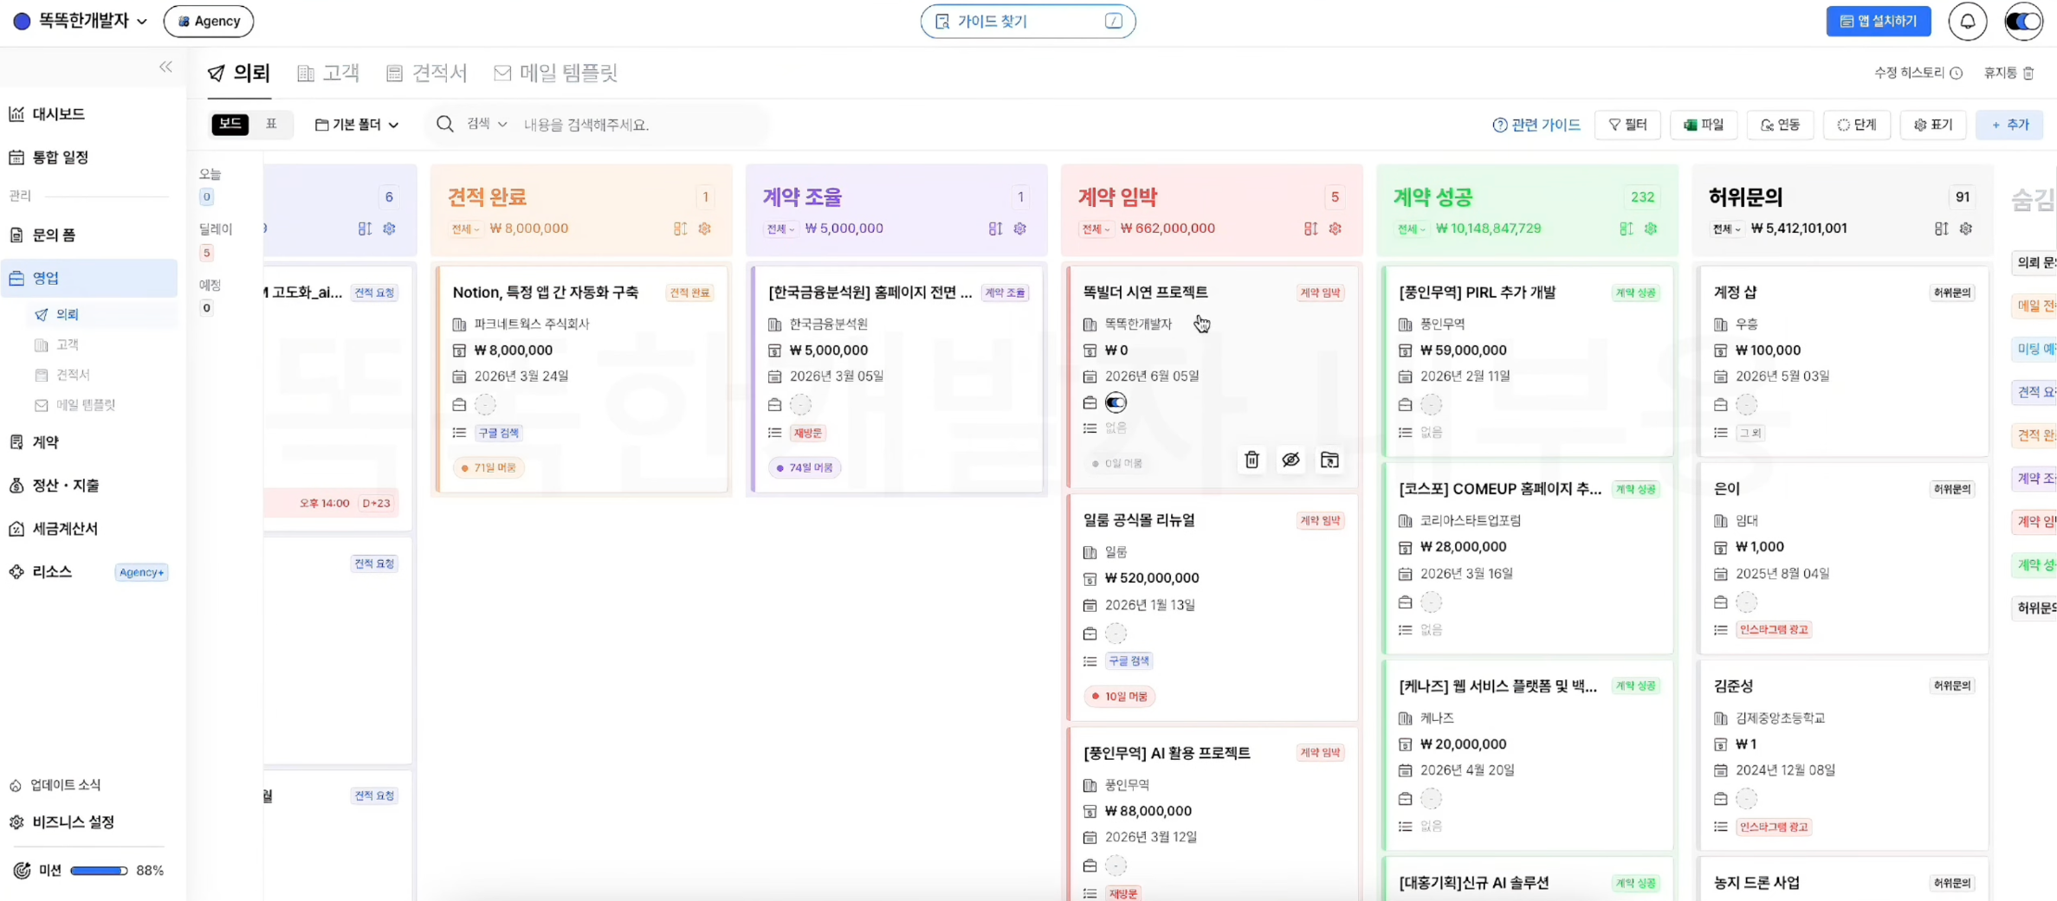
Task: Click the profile avatar at top right
Action: click(x=2024, y=22)
